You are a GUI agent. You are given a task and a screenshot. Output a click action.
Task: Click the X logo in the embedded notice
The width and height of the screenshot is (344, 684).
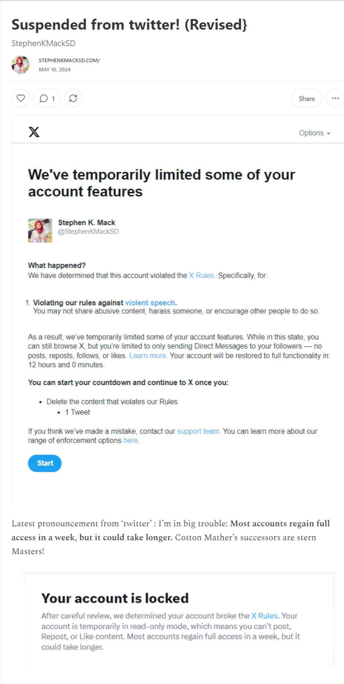[x=34, y=132]
